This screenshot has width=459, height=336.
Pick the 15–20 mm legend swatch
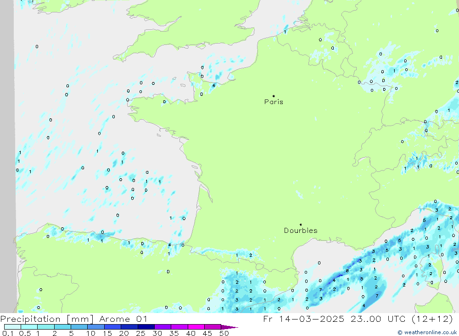[112, 327]
